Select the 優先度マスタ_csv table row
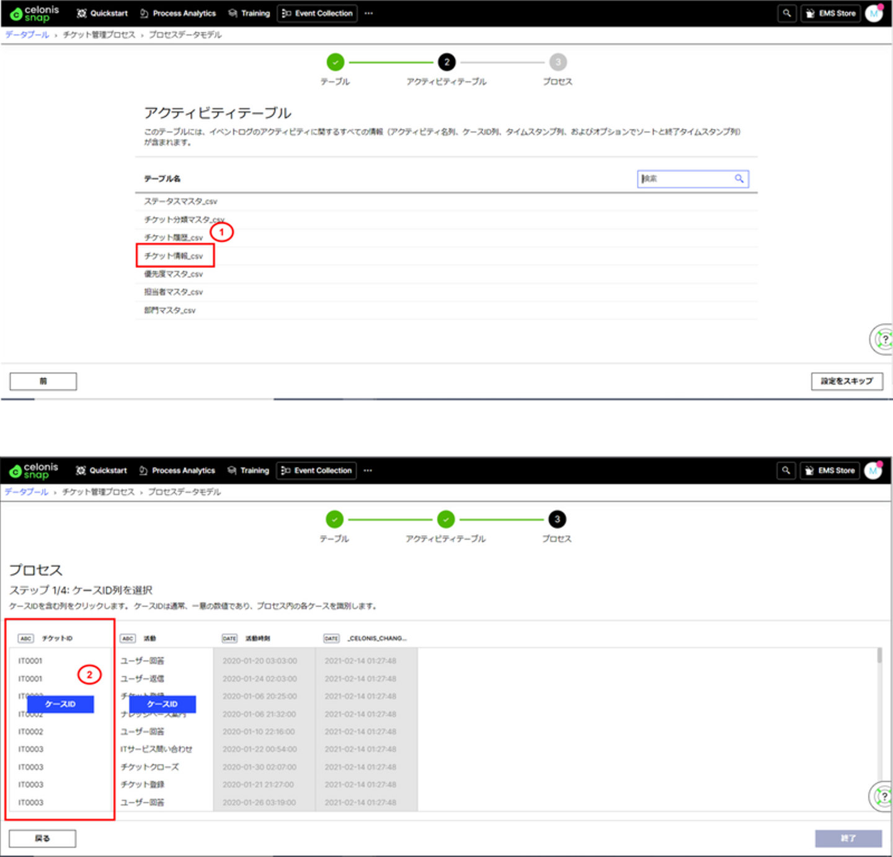This screenshot has height=857, width=893. point(446,274)
